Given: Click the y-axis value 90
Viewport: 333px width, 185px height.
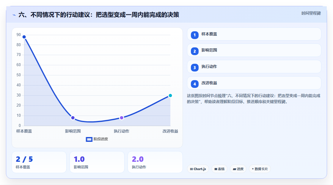Looking at the screenshot, I should point(19,35).
